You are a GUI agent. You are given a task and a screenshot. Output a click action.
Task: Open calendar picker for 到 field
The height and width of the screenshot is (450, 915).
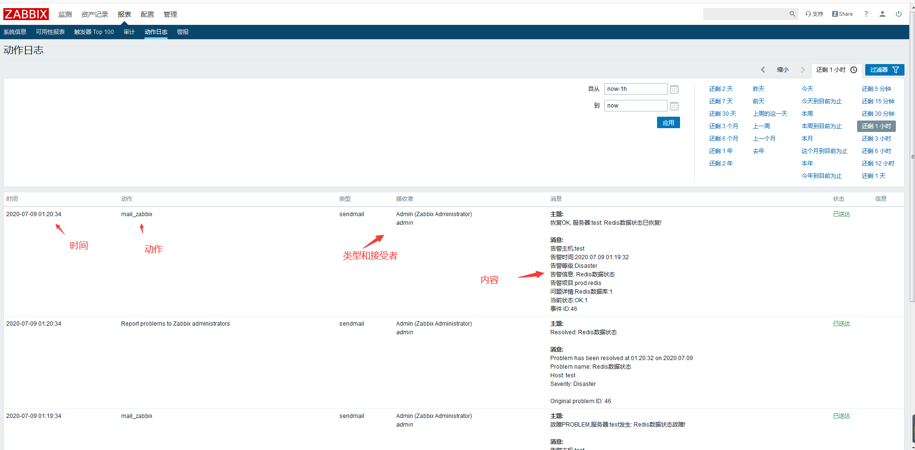tap(674, 106)
